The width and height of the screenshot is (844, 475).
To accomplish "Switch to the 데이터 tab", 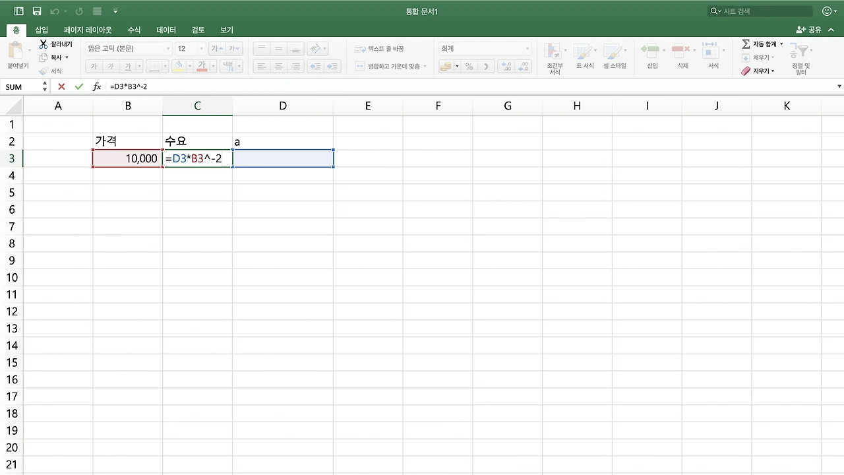I will tap(166, 30).
